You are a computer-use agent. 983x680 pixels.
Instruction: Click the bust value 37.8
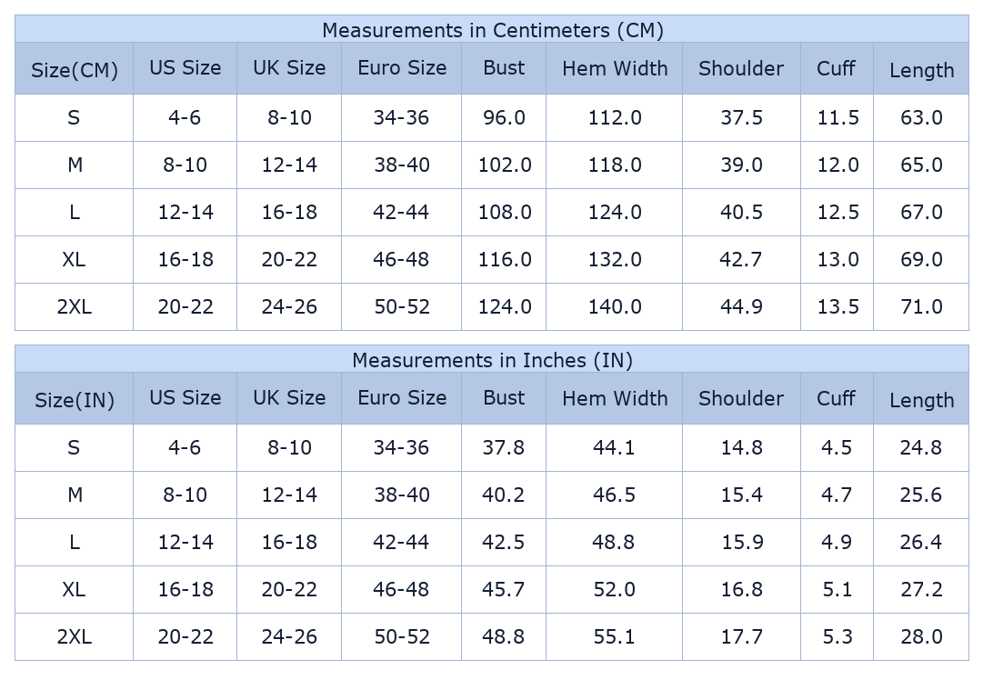coord(504,448)
